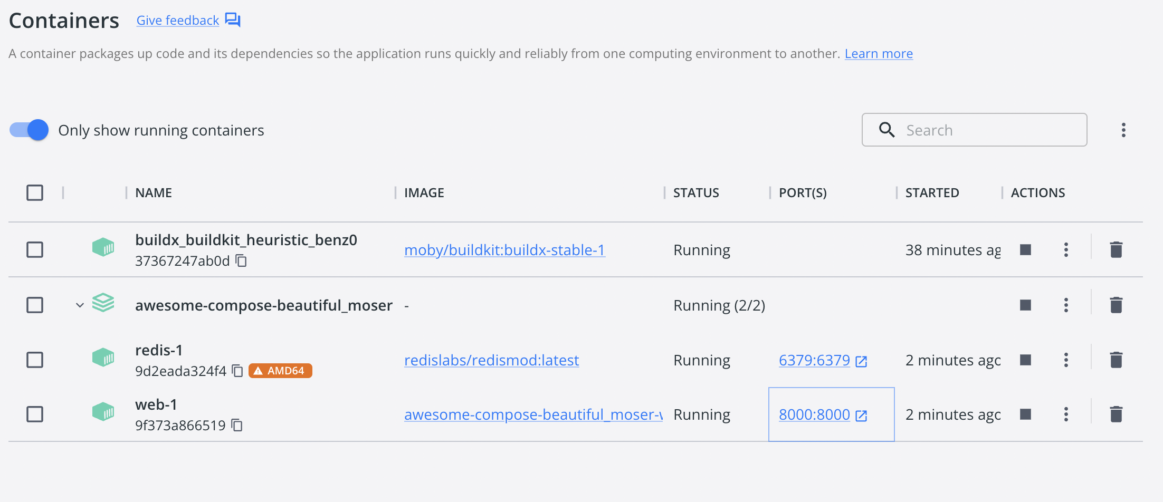This screenshot has height=502, width=1163.
Task: Collapse the awesome-compose-beautiful_moser group
Action: (80, 305)
